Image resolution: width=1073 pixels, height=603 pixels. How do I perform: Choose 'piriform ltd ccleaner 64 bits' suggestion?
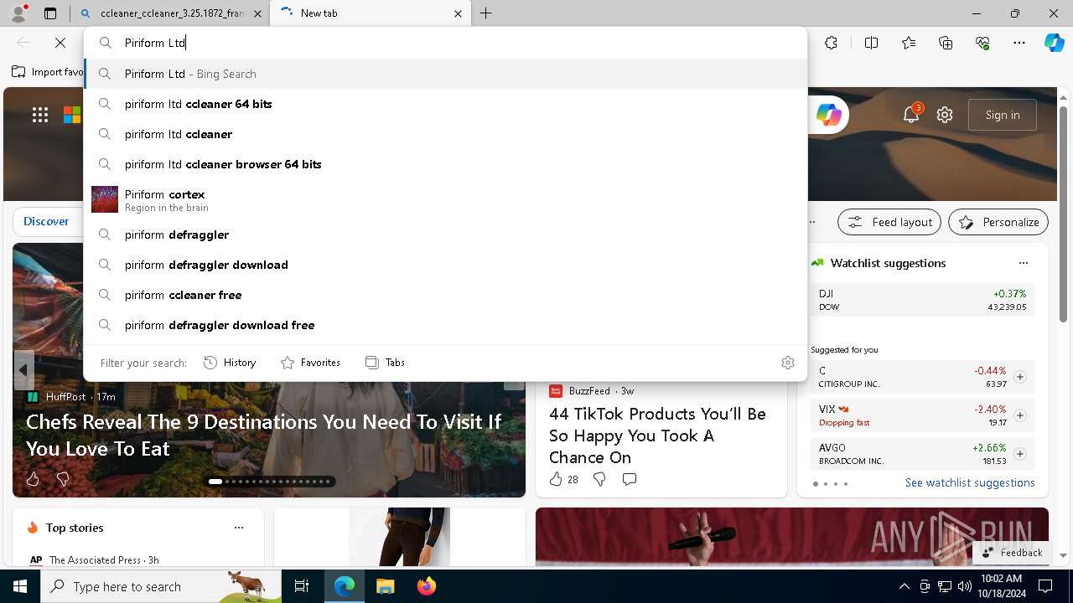pyautogui.click(x=445, y=104)
